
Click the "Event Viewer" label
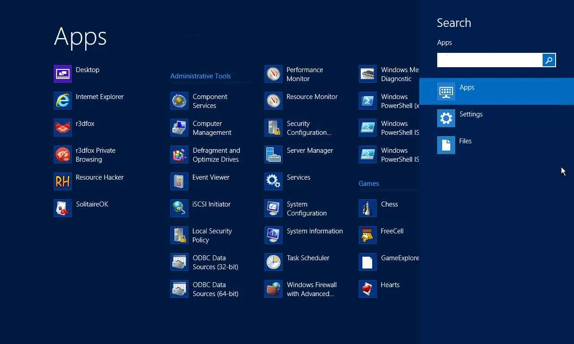(211, 177)
